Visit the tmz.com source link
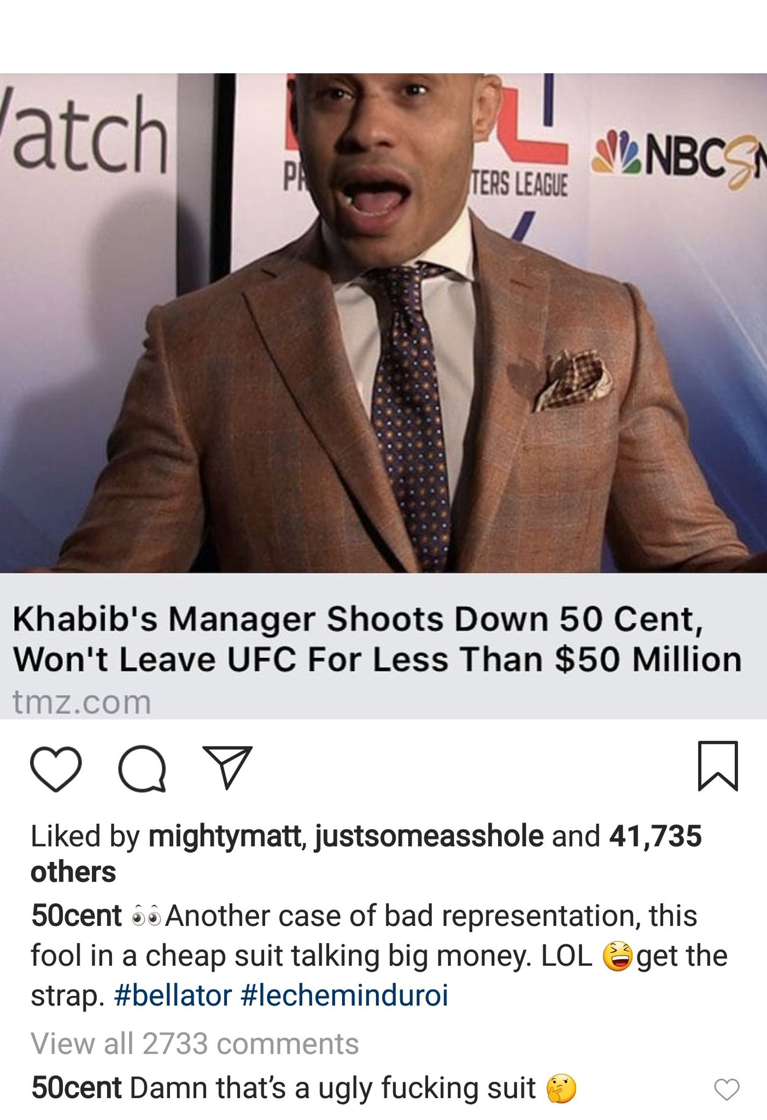 pos(82,702)
